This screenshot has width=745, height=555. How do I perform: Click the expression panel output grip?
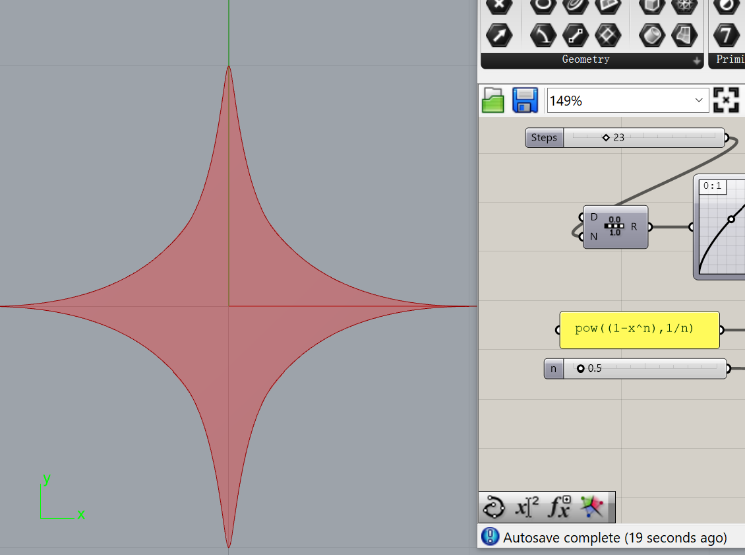point(722,329)
